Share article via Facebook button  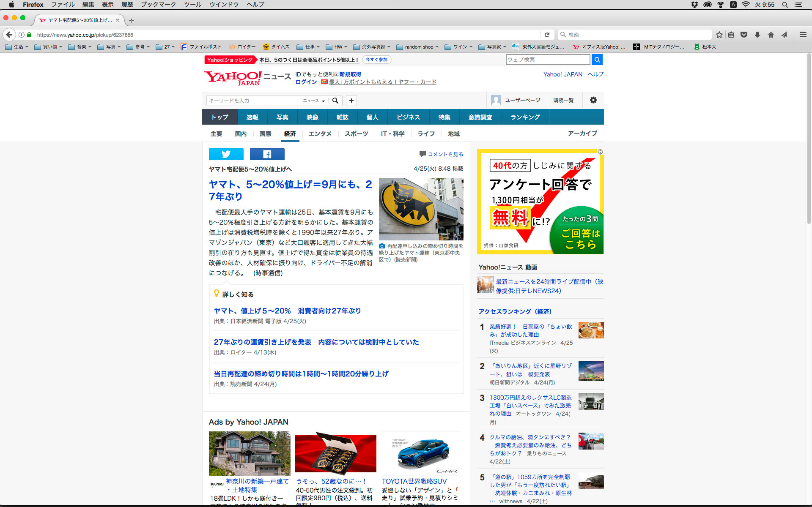click(267, 154)
